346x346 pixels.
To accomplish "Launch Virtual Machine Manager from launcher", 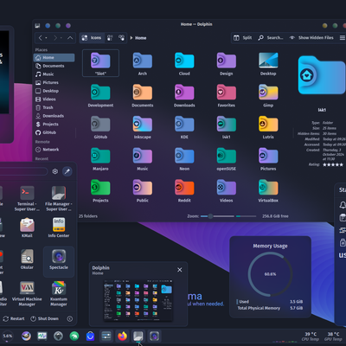I will (x=27, y=293).
